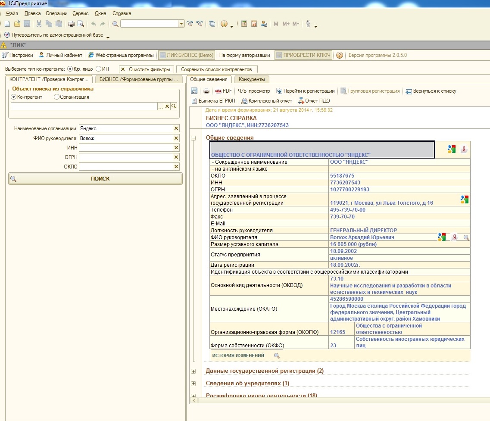
Task: Switch to the Конкуренты tab
Action: click(252, 79)
